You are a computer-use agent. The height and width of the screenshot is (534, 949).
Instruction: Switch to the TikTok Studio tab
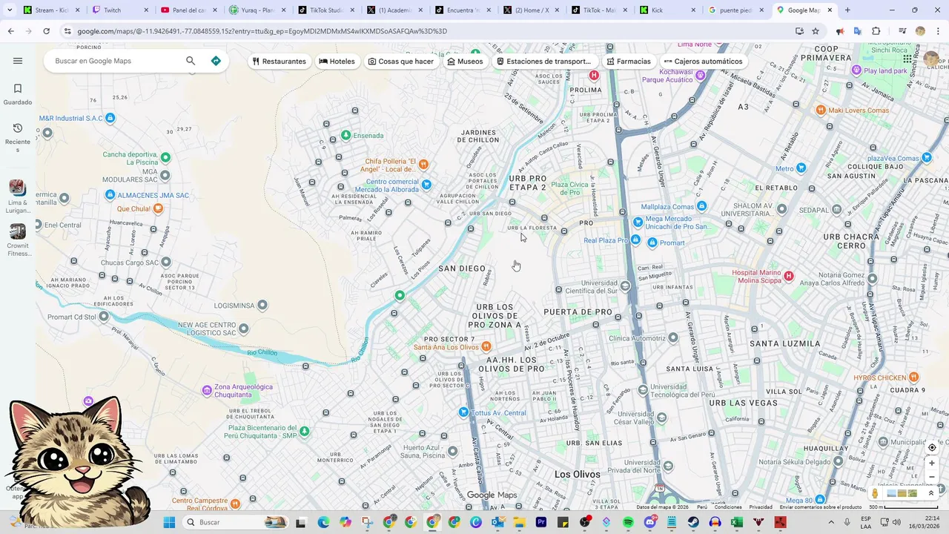326,10
